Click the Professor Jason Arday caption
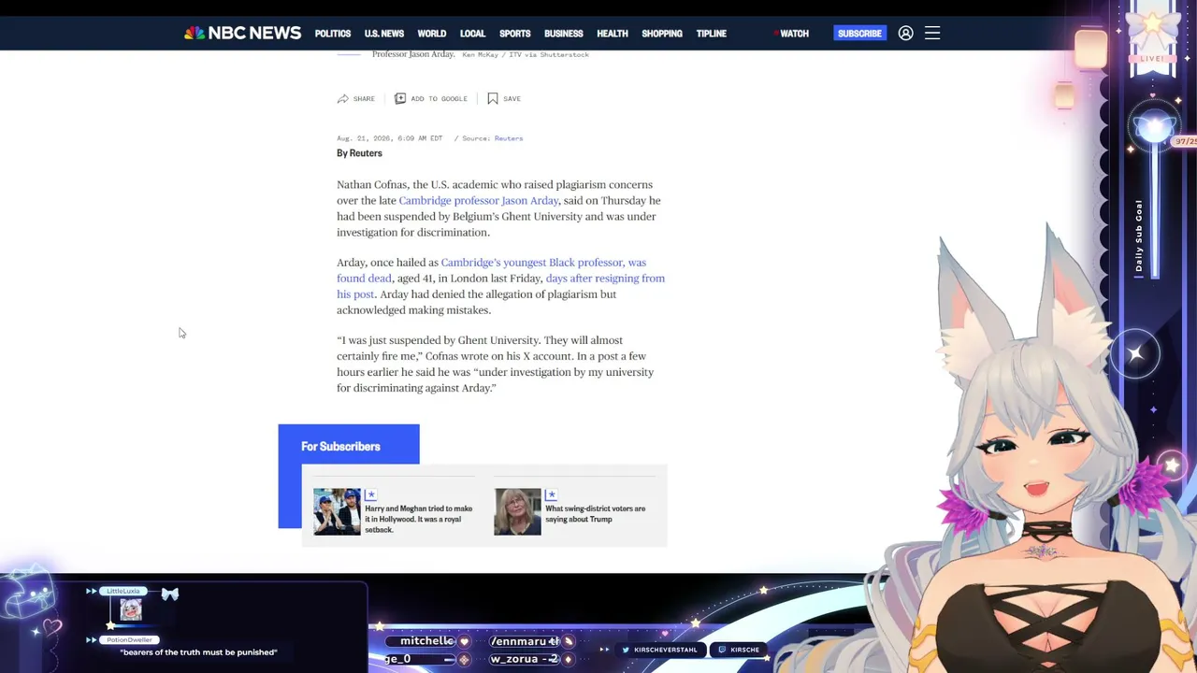Screen dimensions: 1197x673 (x=413, y=54)
